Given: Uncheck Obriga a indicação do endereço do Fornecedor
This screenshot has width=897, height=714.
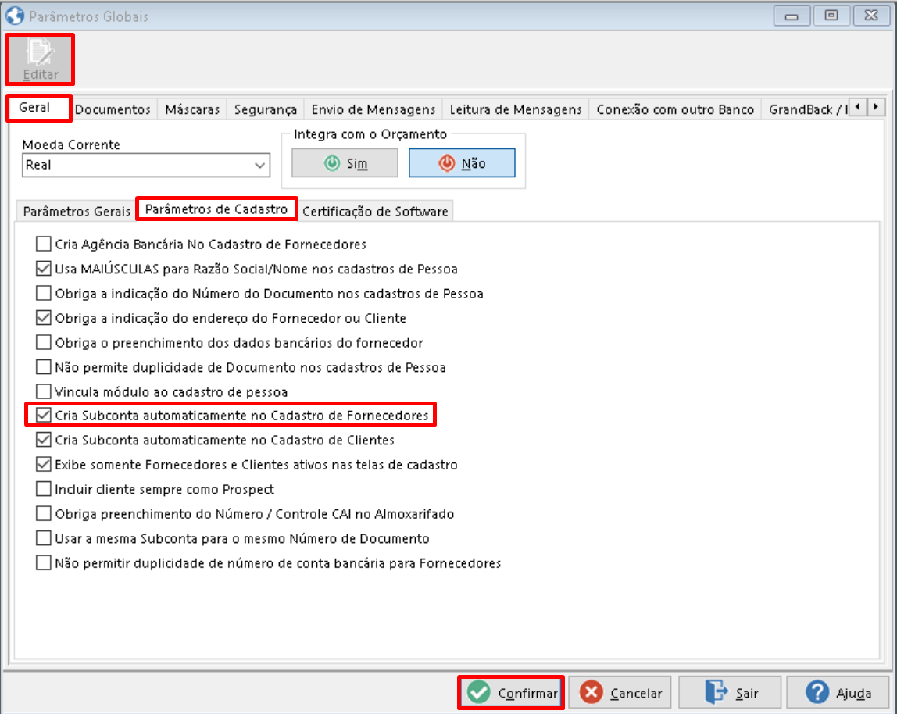Looking at the screenshot, I should 44,317.
